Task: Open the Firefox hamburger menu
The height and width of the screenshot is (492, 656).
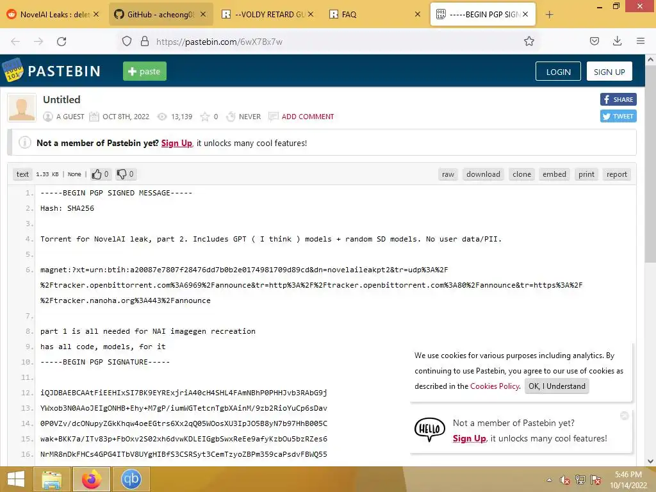Action: 641,42
